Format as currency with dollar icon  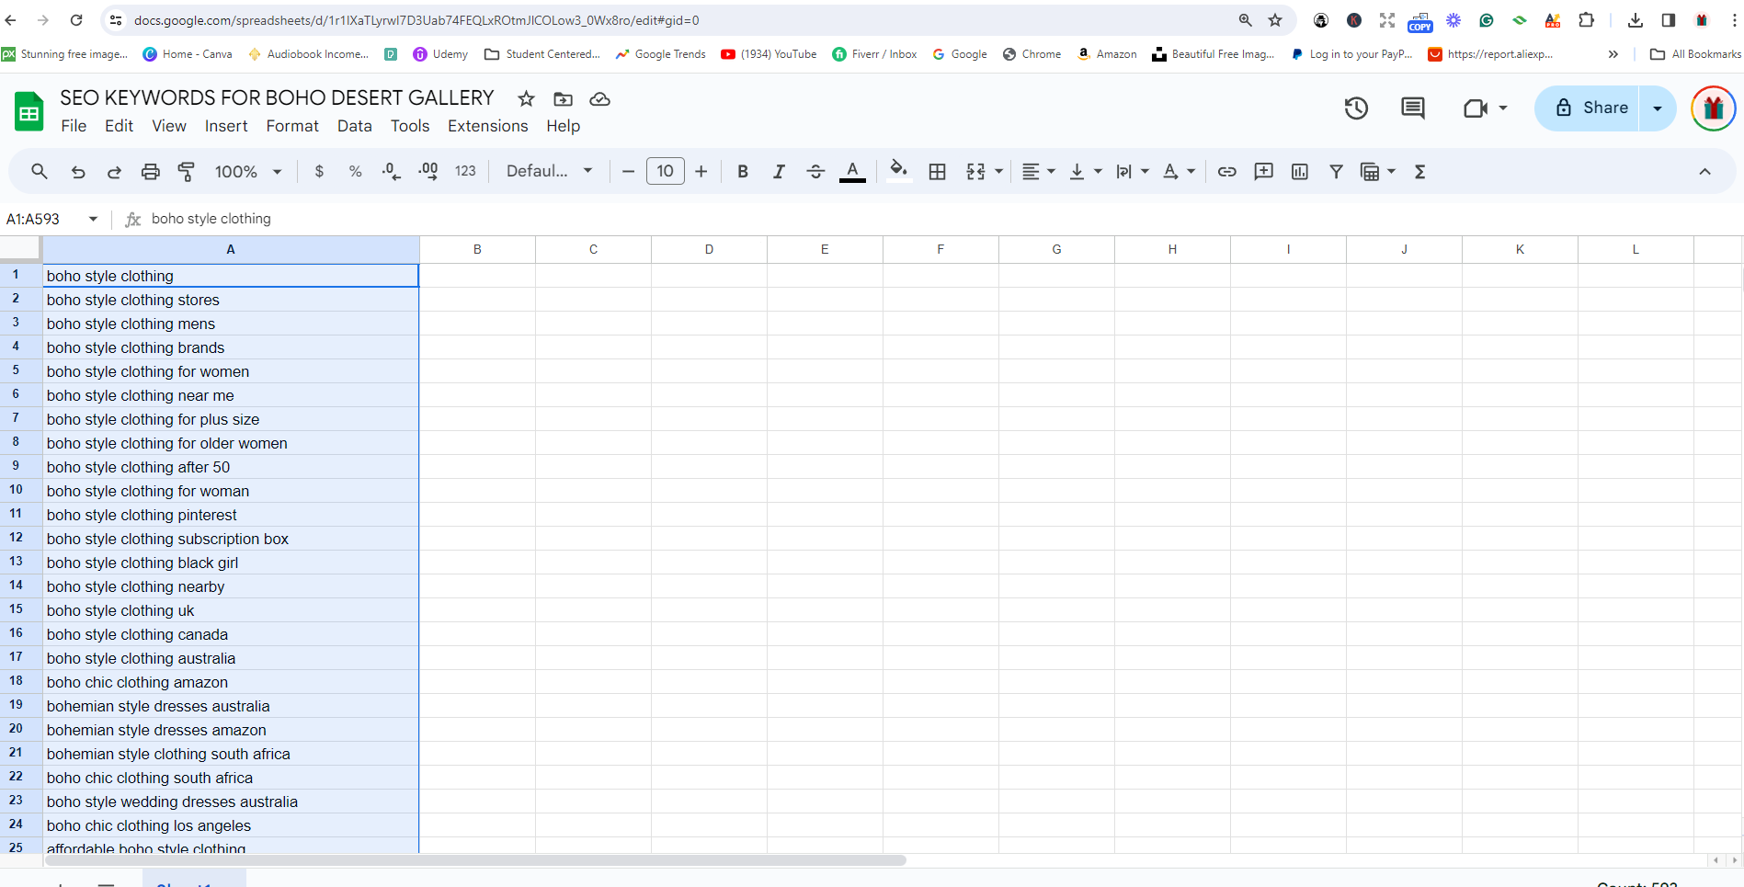click(319, 171)
